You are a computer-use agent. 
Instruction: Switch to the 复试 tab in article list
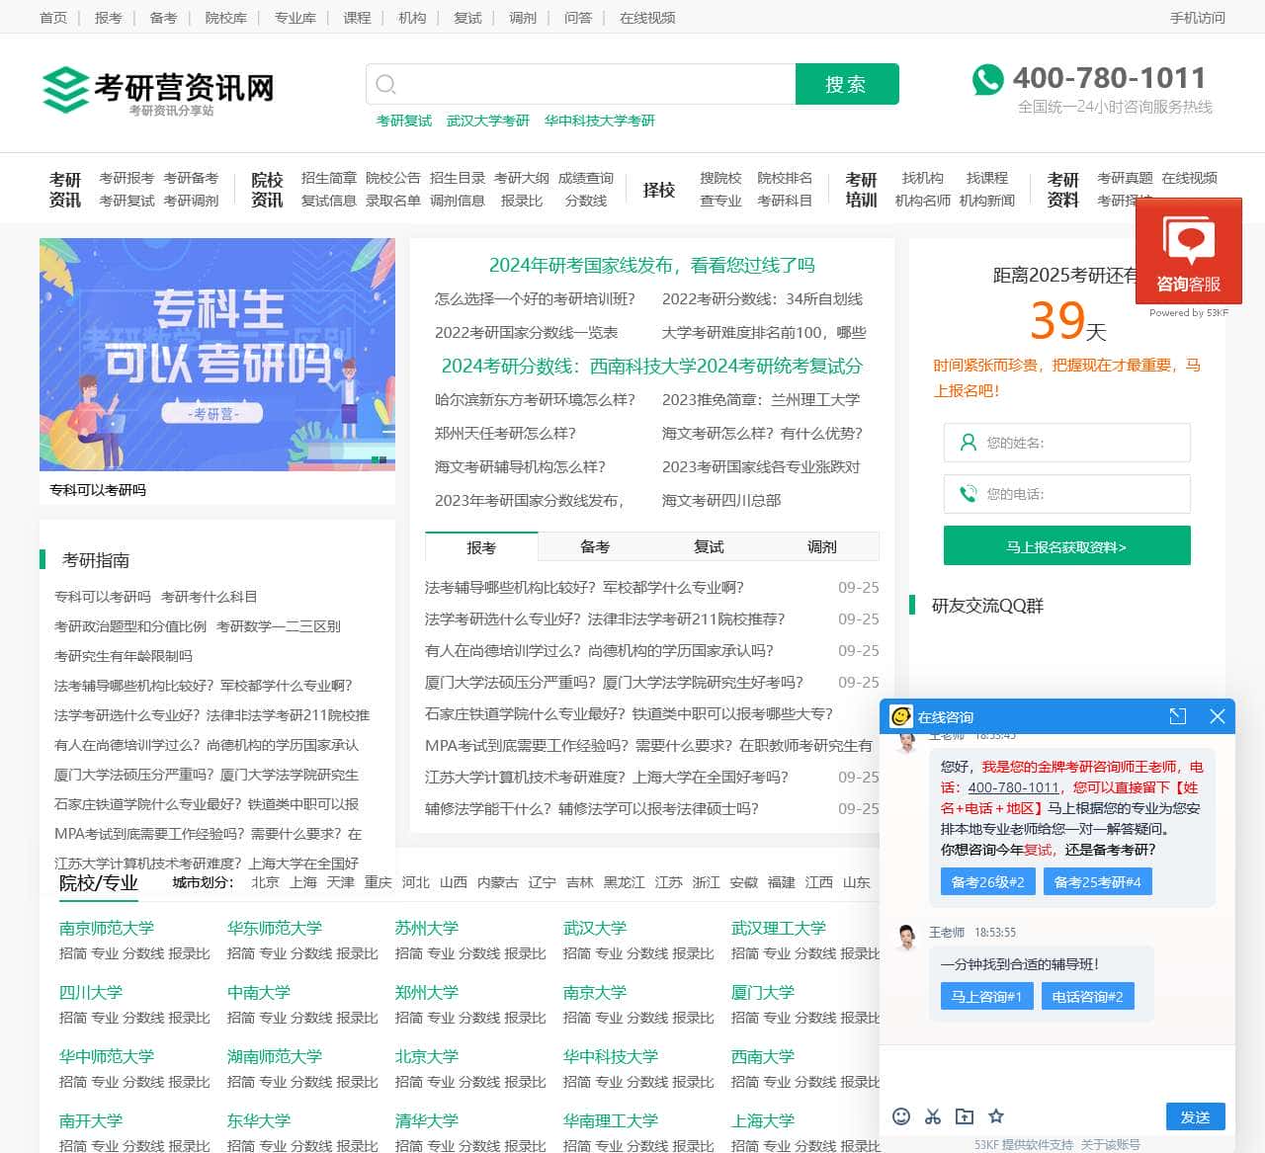pyautogui.click(x=709, y=546)
